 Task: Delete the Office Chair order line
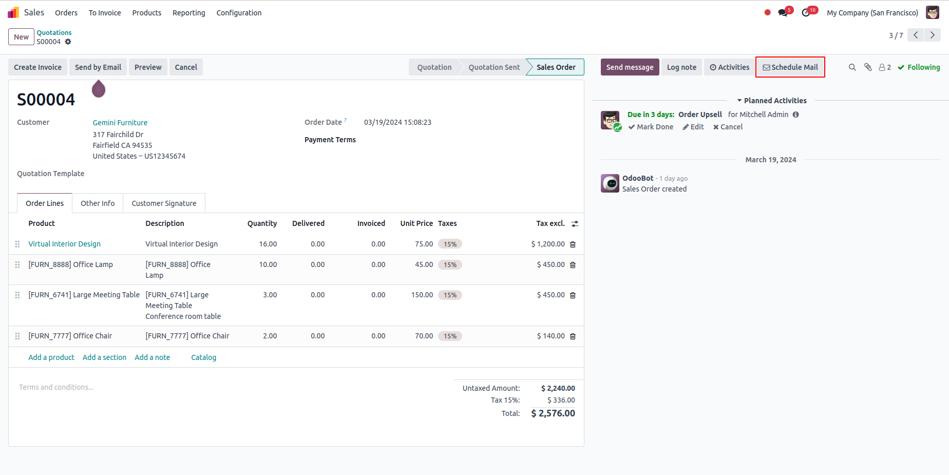pos(573,336)
